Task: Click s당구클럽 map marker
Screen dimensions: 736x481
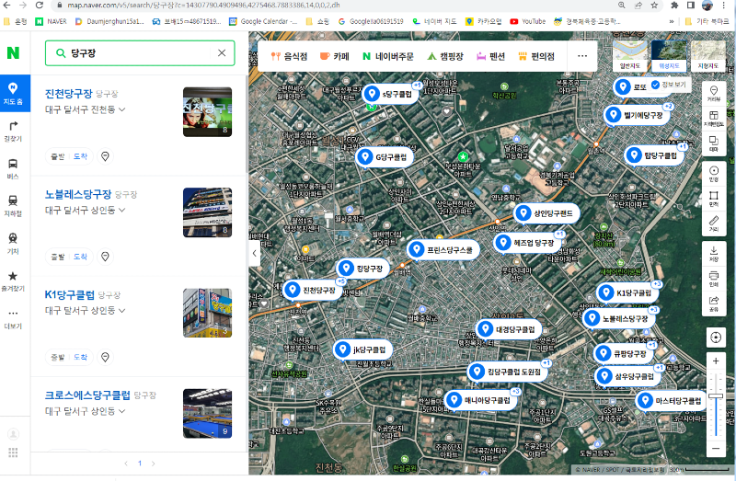Action: point(389,95)
